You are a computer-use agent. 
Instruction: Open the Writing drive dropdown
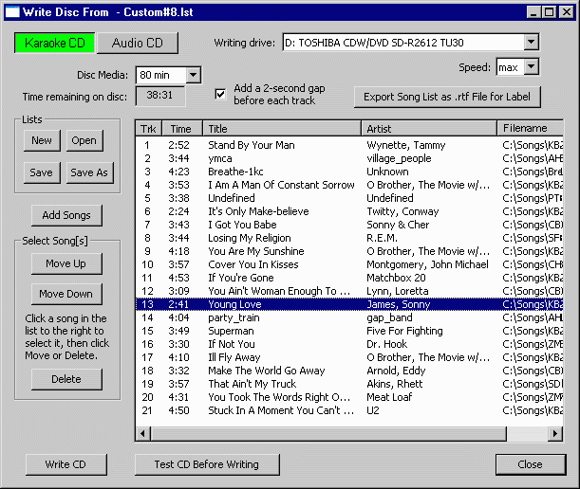click(x=530, y=43)
